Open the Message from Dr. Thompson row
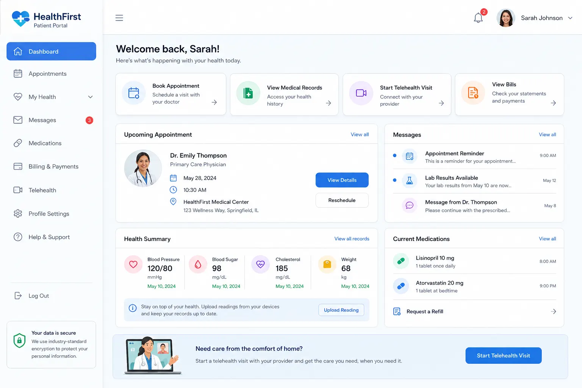 pyautogui.click(x=474, y=206)
